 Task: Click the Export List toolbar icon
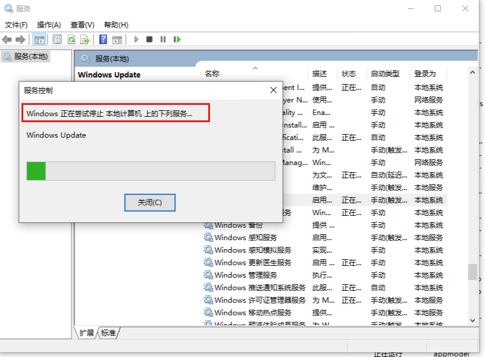[x=85, y=39]
